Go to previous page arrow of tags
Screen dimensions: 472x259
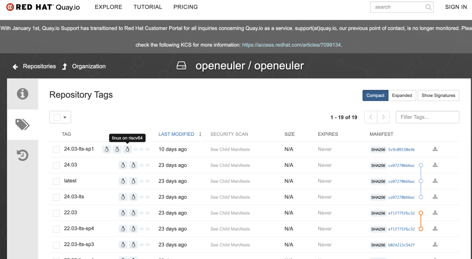click(371, 117)
